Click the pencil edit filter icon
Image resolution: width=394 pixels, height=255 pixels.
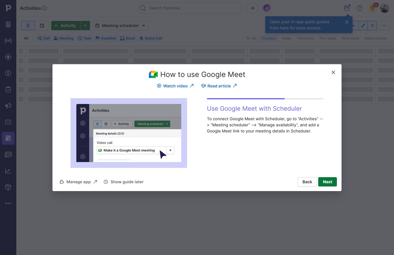point(363,26)
